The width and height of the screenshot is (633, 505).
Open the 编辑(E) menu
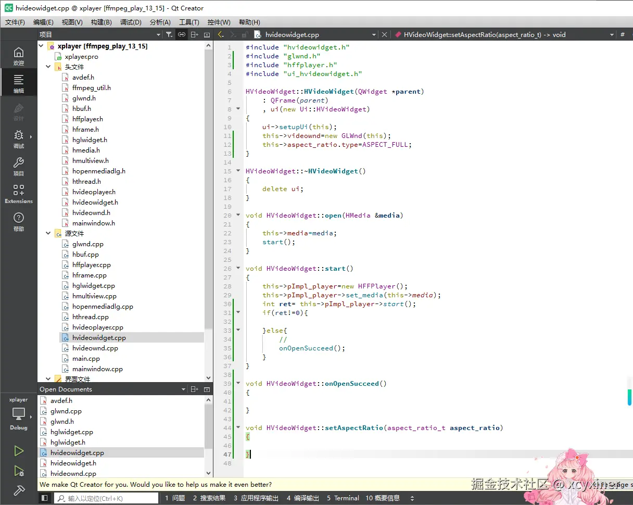[x=43, y=22]
